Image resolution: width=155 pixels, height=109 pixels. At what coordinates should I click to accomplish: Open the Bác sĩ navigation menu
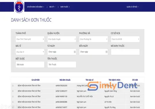(52, 7)
